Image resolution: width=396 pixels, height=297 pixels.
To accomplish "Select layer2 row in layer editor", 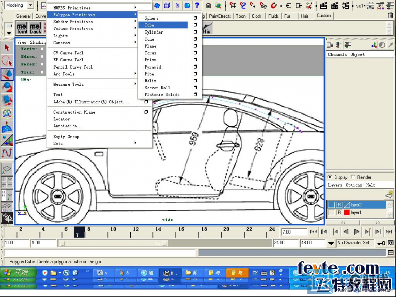I will 356,205.
